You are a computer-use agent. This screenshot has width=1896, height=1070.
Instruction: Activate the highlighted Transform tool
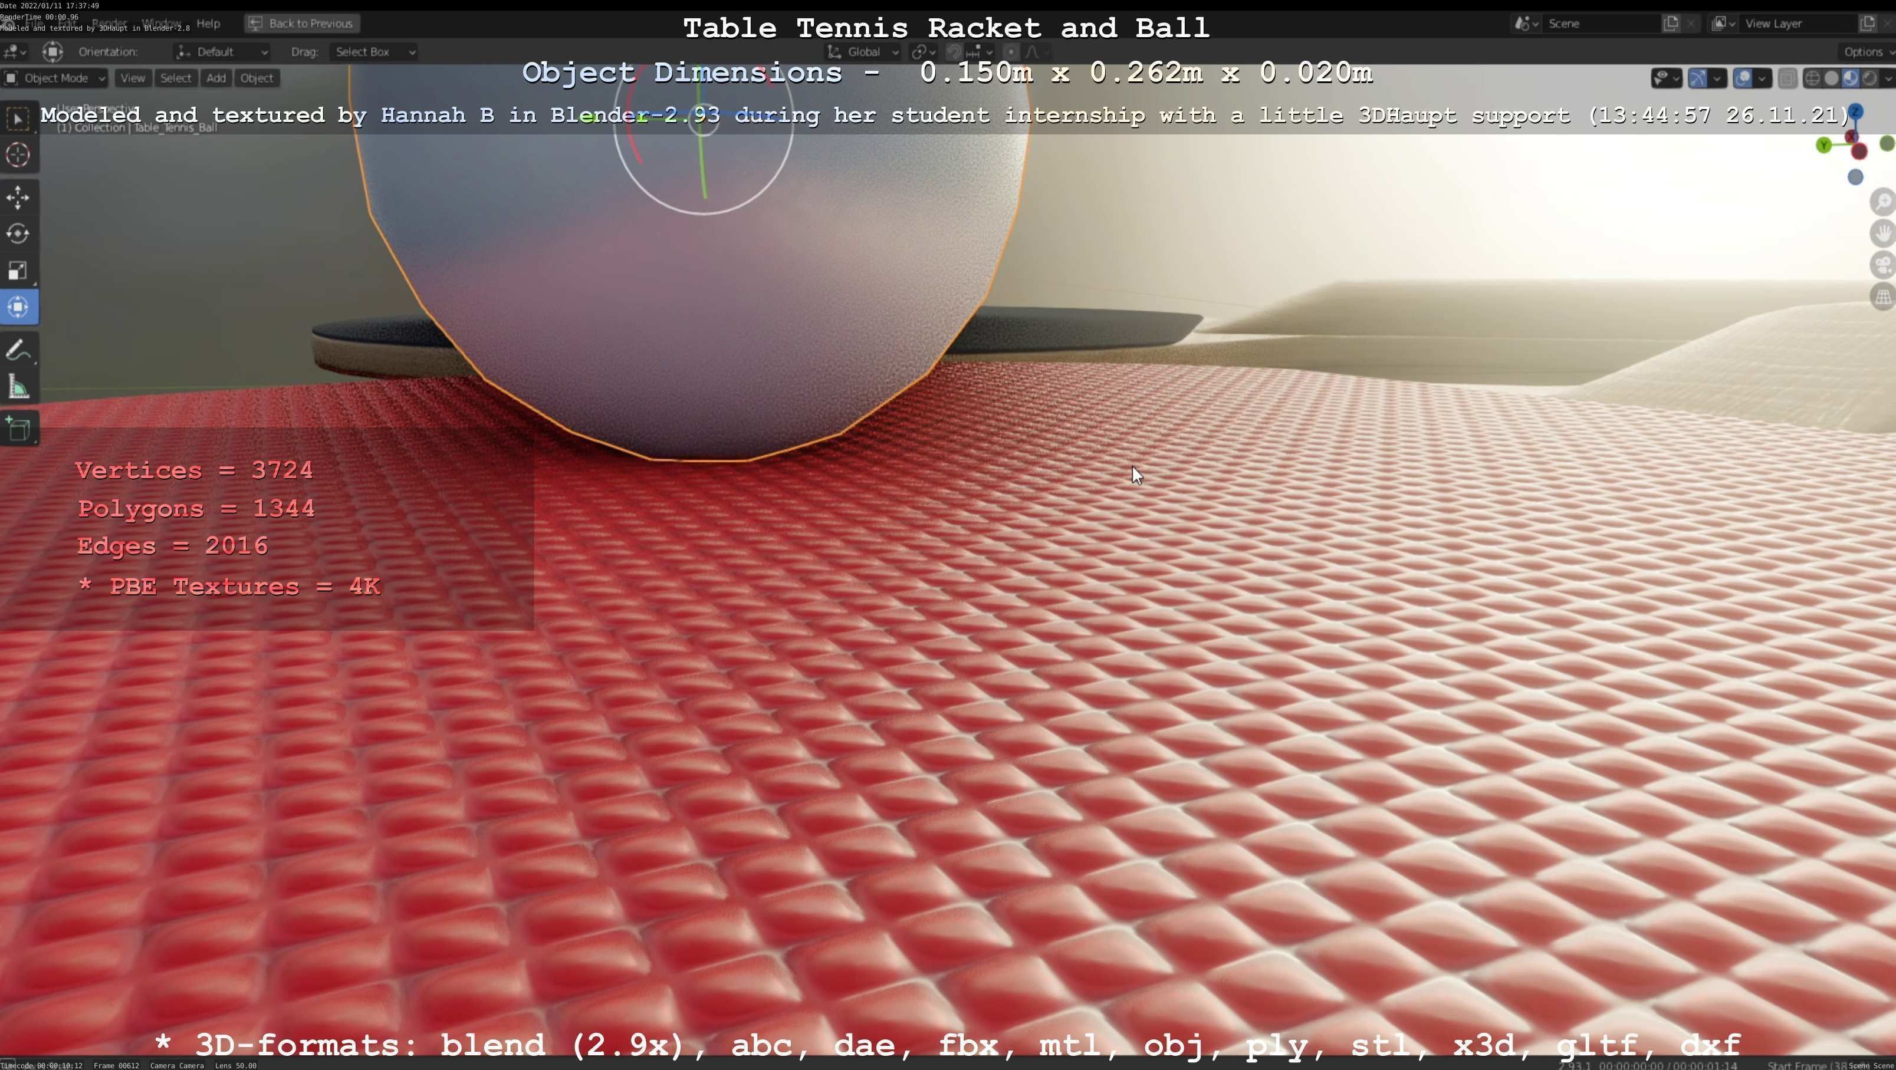click(x=18, y=307)
